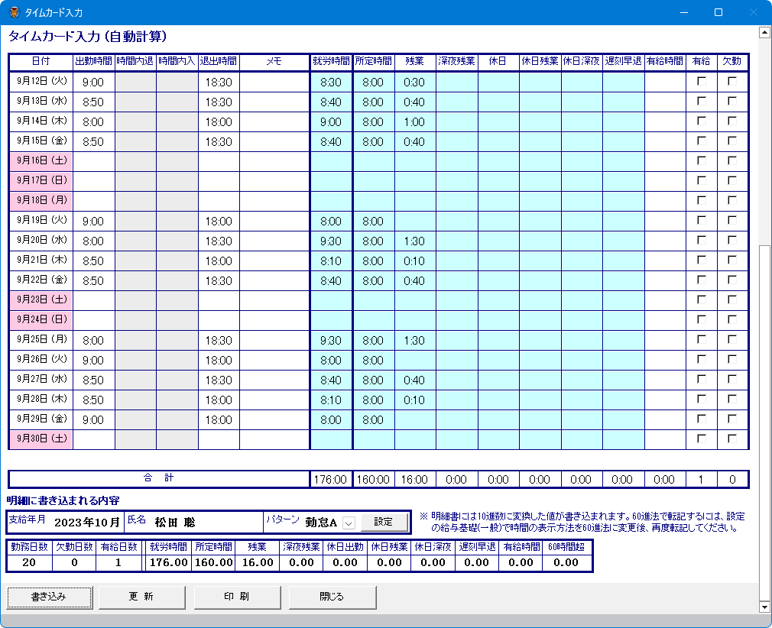The height and width of the screenshot is (628, 772).
Task: Mark 欠勤 for 9月29日 (金)
Action: pyautogui.click(x=732, y=419)
